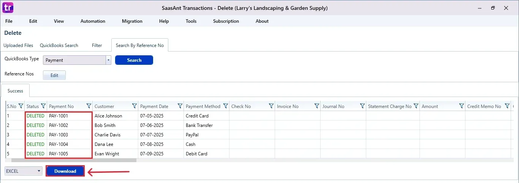The height and width of the screenshot is (183, 519).
Task: Open the Automation menu
Action: (x=93, y=21)
